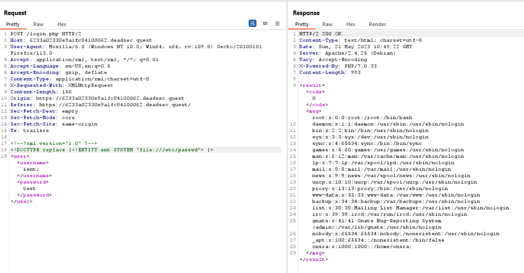Viewport: 524px width, 273px height.
Task: Click the opening <code> tag in response
Action: click(x=315, y=92)
